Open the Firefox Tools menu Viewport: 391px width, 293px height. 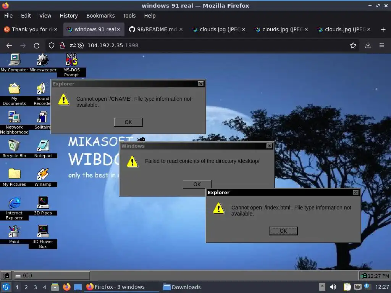pyautogui.click(x=129, y=16)
